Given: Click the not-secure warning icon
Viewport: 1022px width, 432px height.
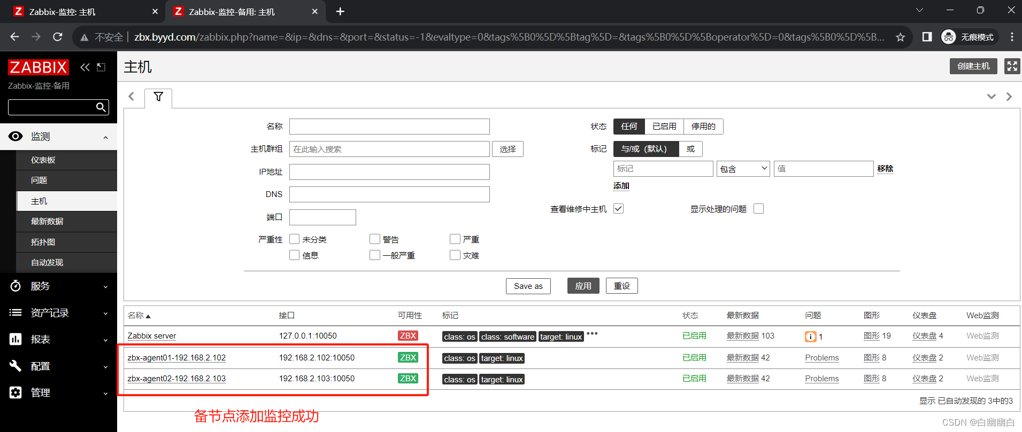Looking at the screenshot, I should pyautogui.click(x=84, y=37).
